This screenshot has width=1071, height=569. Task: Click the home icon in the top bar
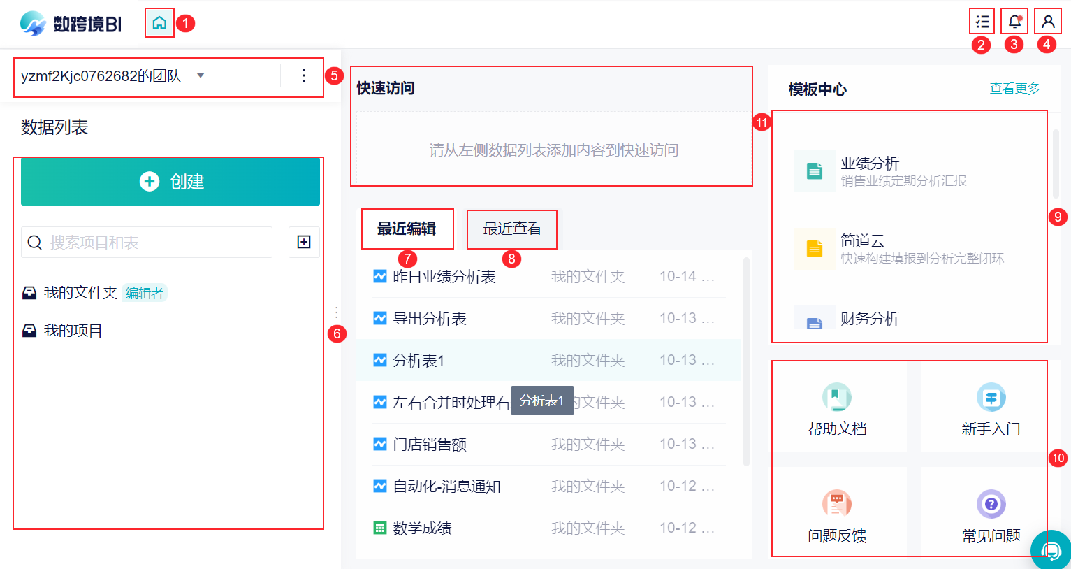click(159, 23)
